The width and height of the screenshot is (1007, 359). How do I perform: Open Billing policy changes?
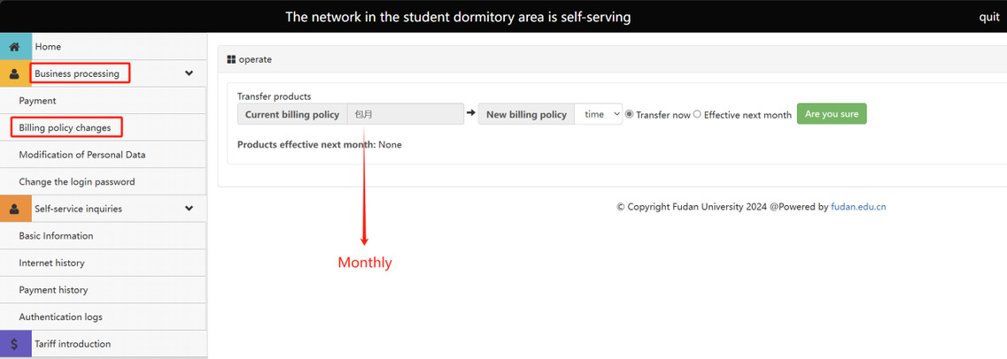coord(66,128)
